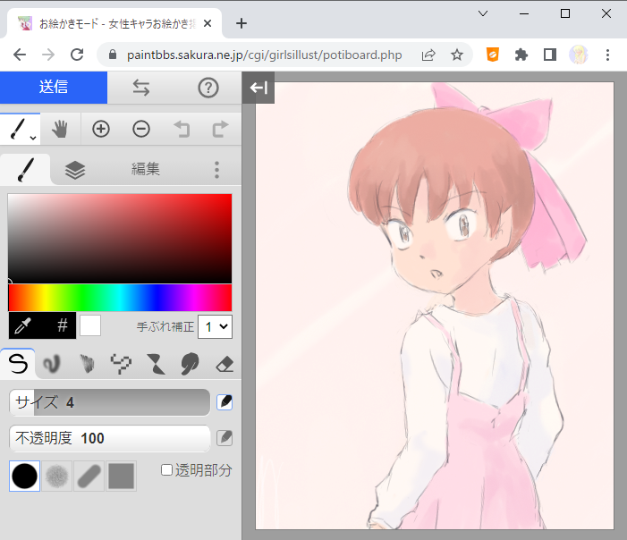Collapse the sidebar with the arrow-bar icon

click(x=258, y=88)
